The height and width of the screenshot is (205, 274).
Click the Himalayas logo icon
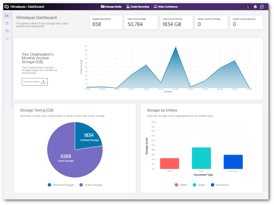click(6, 6)
